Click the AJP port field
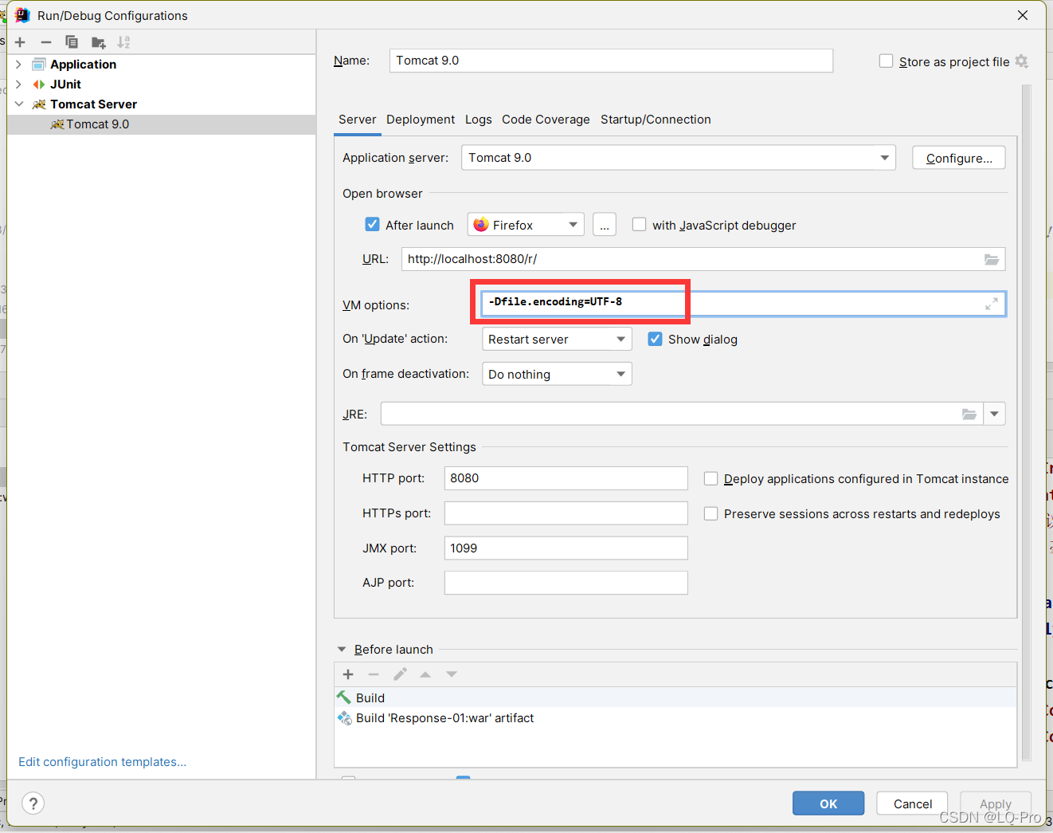 [x=566, y=583]
